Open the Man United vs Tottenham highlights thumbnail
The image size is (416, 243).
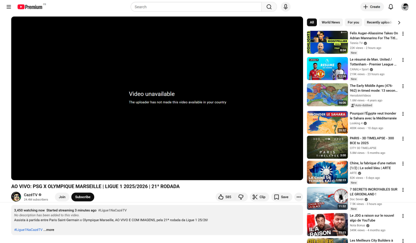pos(327,68)
